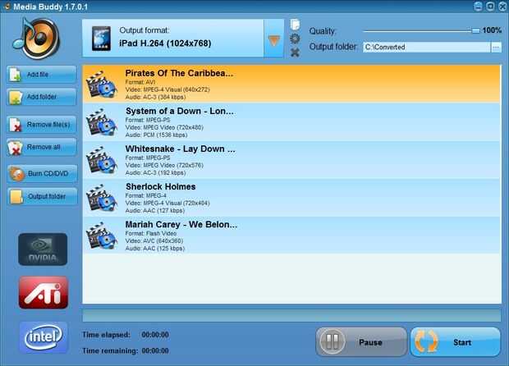Click the Output folder path field
The height and width of the screenshot is (366, 509).
click(x=427, y=47)
